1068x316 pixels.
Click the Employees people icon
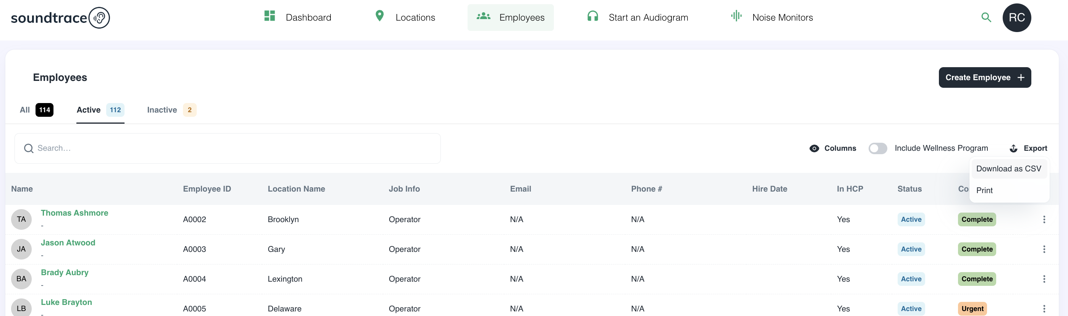coord(484,16)
